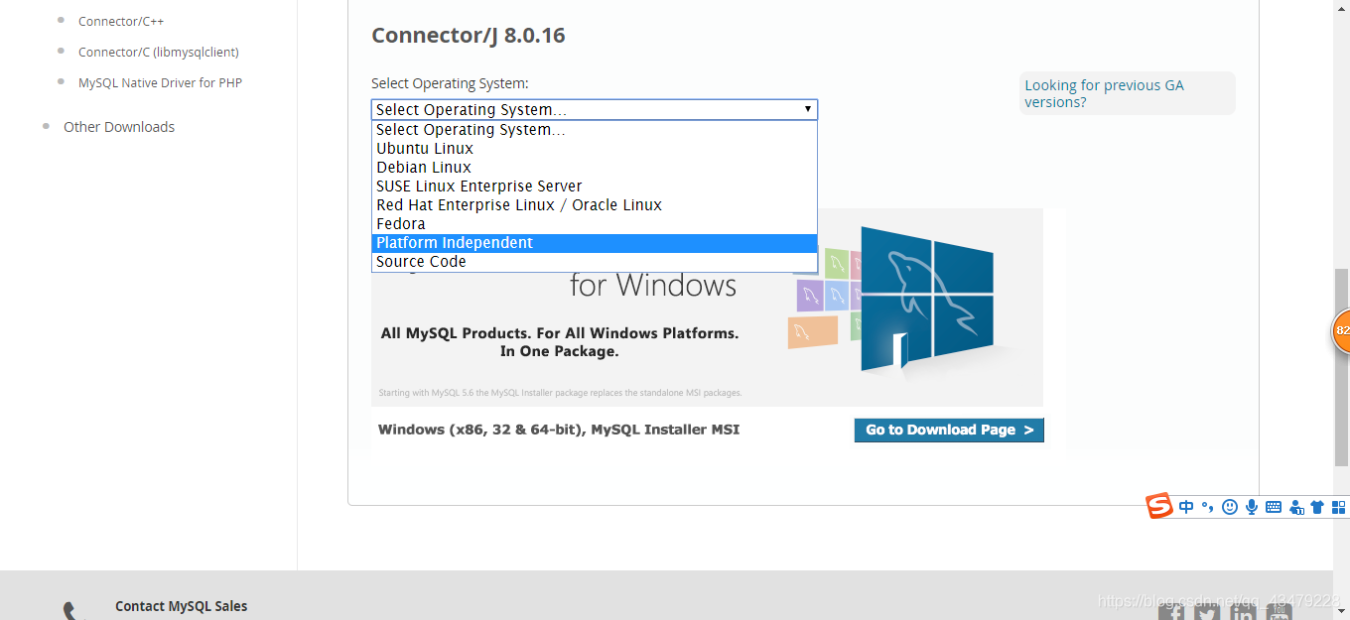Open the Sogou soft keyboard icon
The image size is (1350, 620).
(1274, 507)
